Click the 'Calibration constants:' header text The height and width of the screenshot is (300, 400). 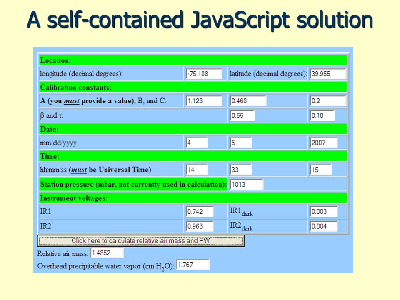[x=76, y=87]
